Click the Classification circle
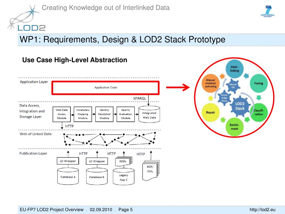 pos(259,112)
